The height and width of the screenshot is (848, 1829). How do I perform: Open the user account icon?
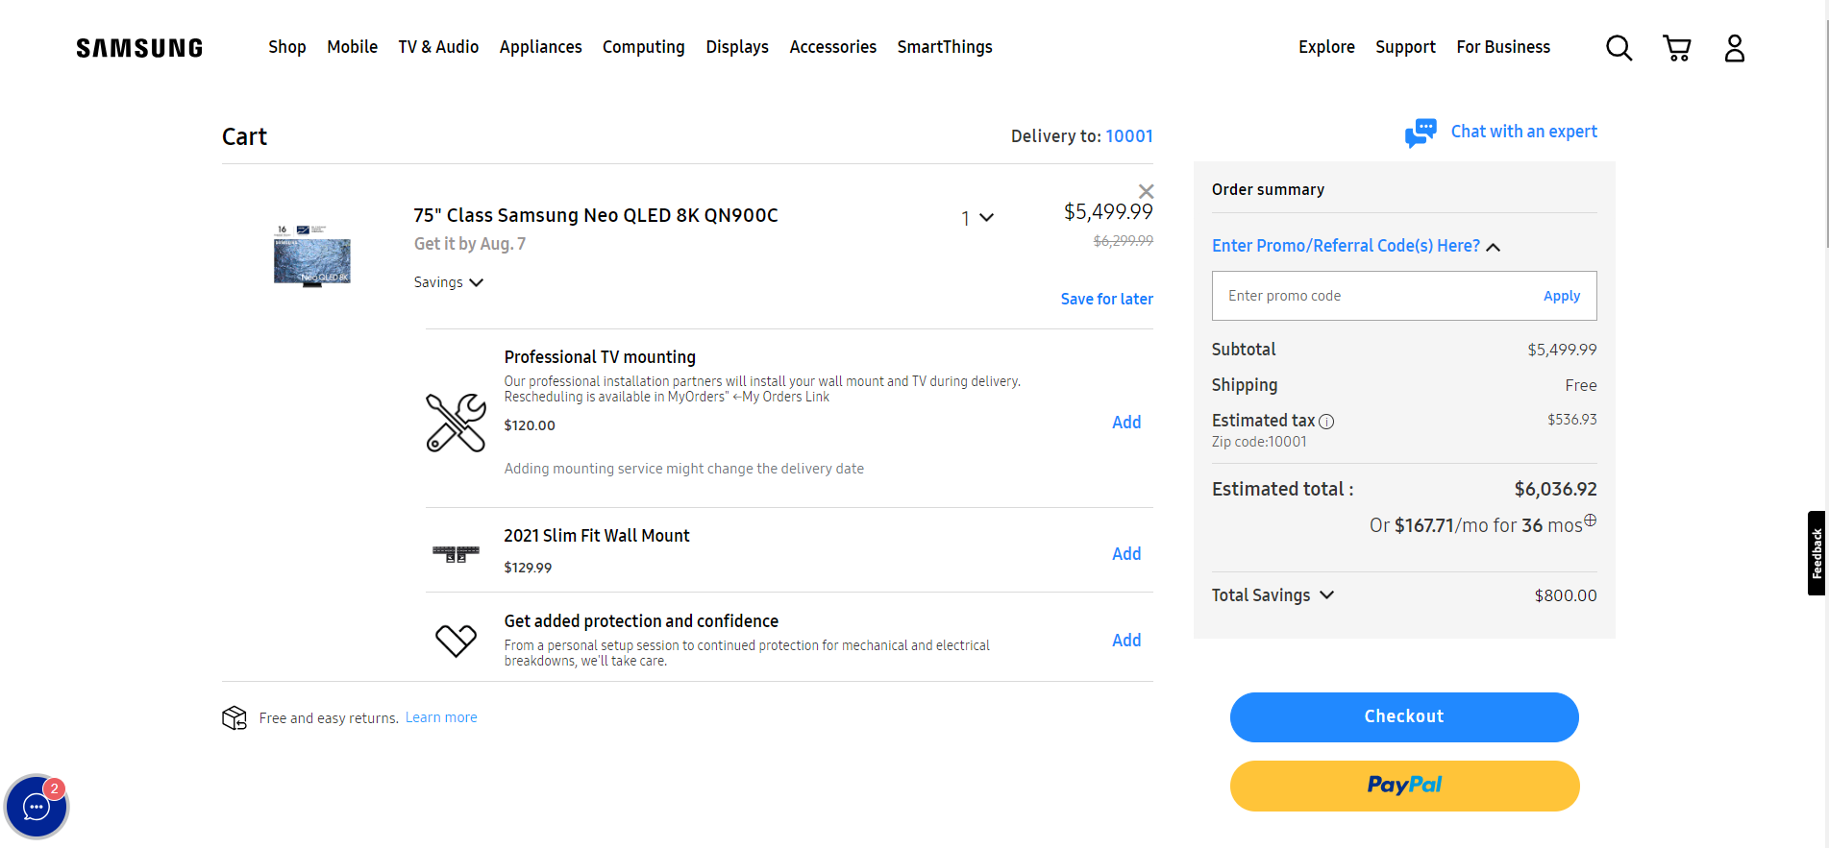coord(1735,48)
